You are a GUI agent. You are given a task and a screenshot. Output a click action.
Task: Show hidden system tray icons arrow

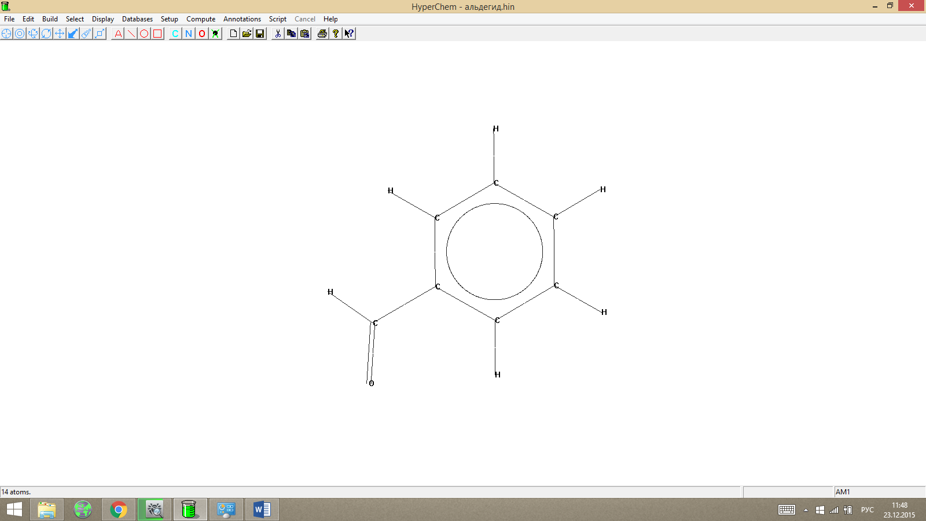tap(806, 510)
